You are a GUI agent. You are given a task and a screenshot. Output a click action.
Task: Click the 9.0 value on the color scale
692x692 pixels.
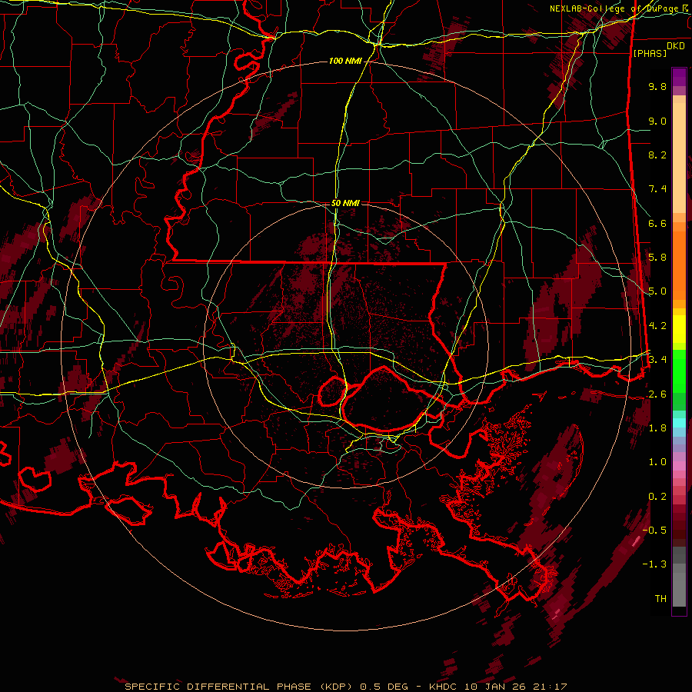pos(657,121)
